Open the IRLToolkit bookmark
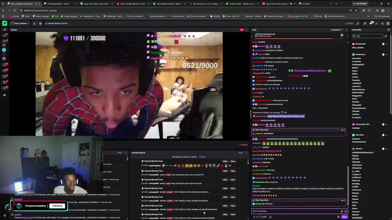 pyautogui.click(x=316, y=16)
